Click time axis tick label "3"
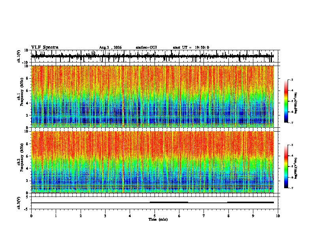 105,216
